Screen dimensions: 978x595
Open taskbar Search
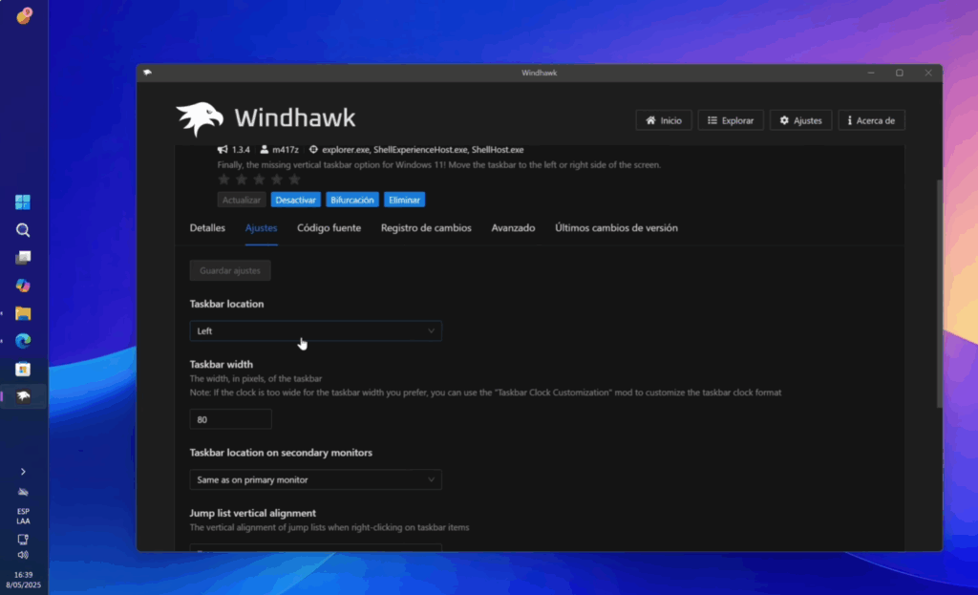pyautogui.click(x=23, y=230)
